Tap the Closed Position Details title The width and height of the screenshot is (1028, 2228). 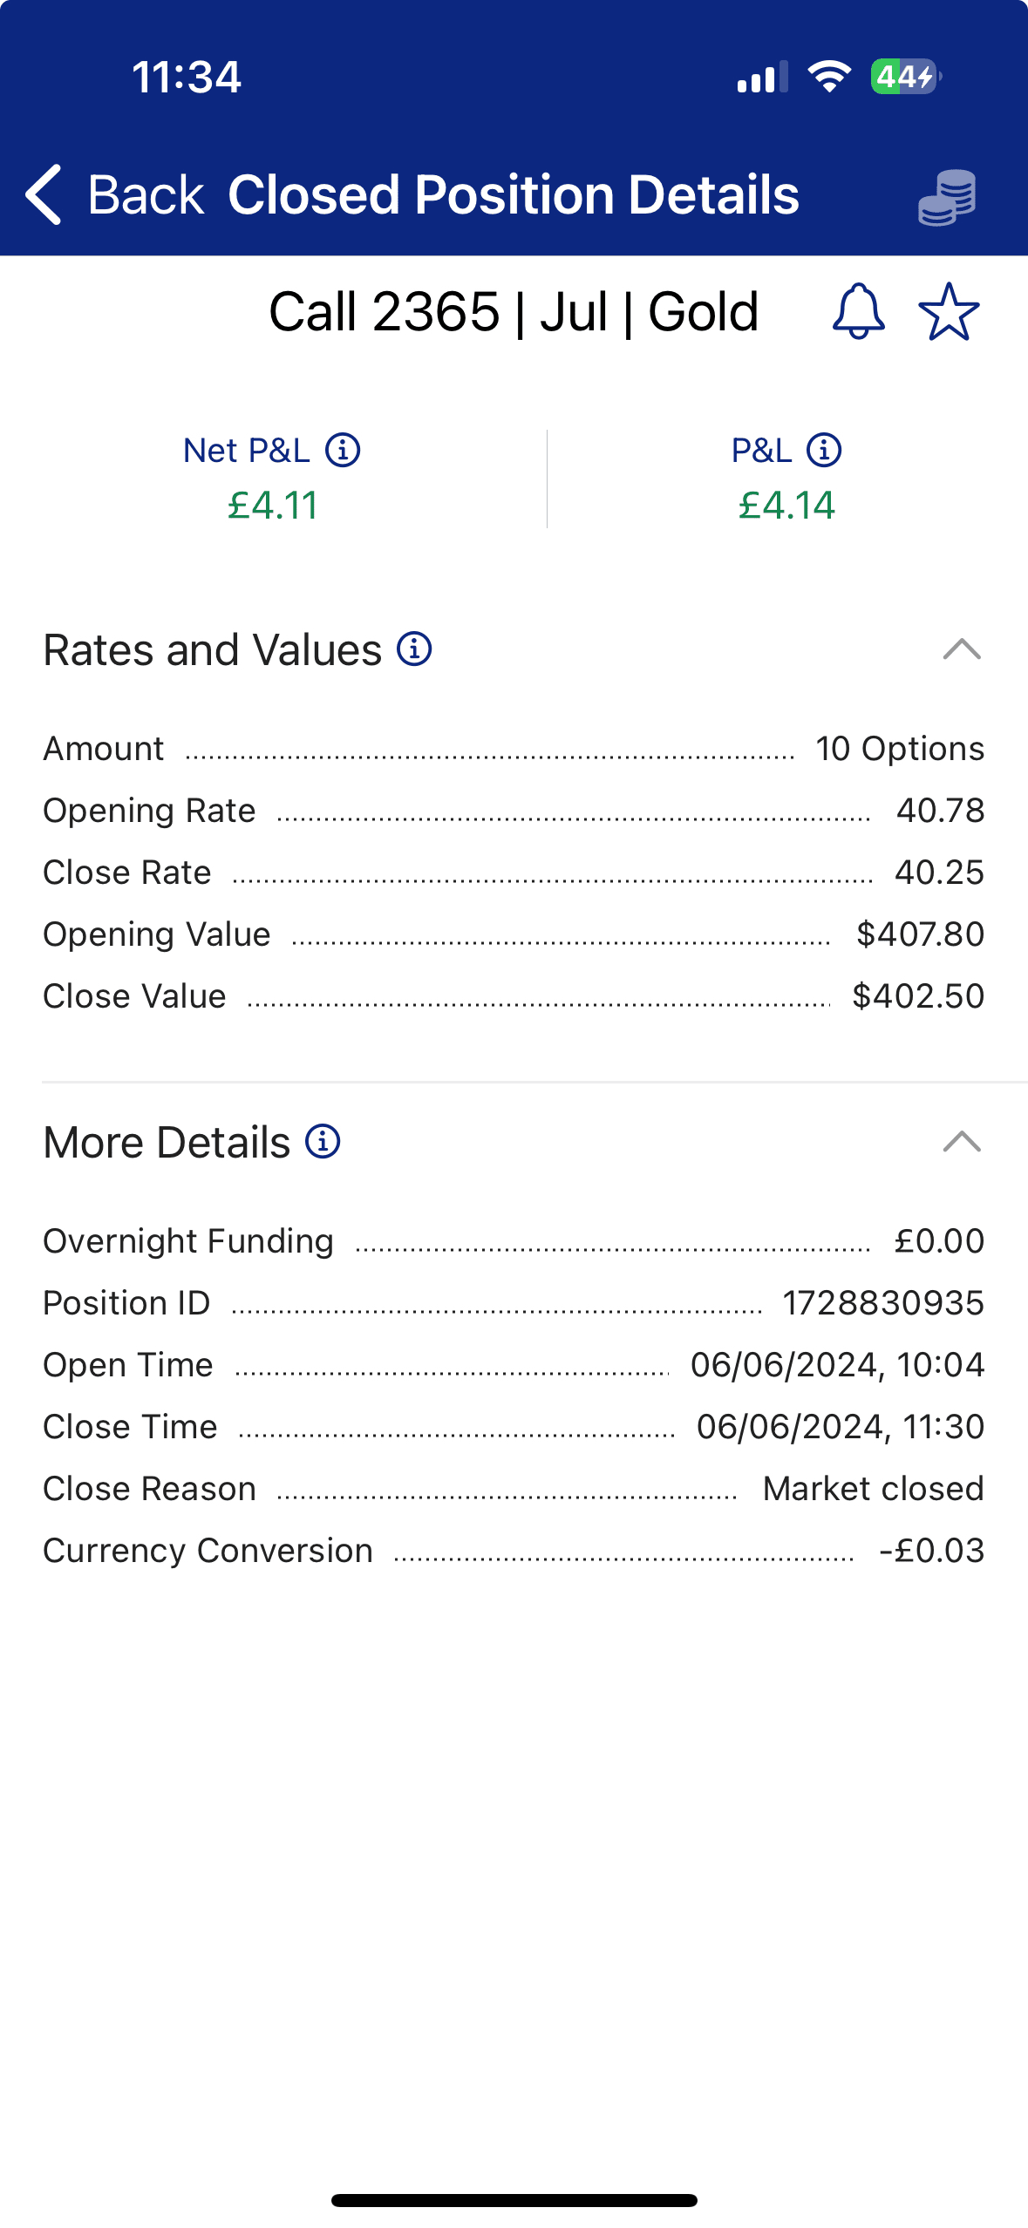coord(513,194)
